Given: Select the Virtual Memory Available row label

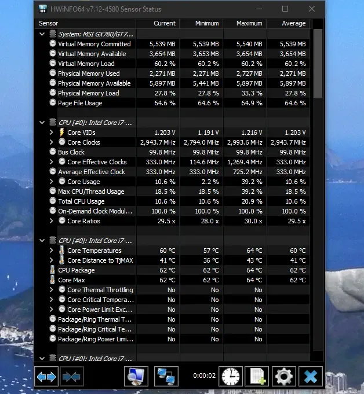Looking at the screenshot, I should click(x=92, y=54).
